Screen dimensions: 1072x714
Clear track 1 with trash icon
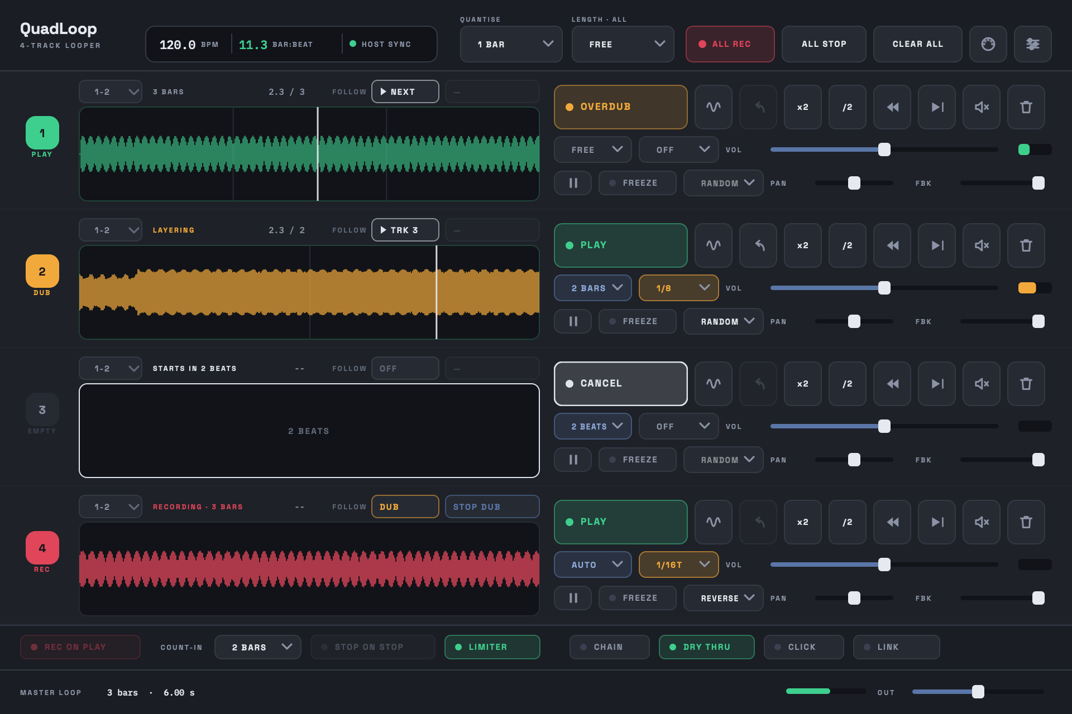tap(1026, 107)
